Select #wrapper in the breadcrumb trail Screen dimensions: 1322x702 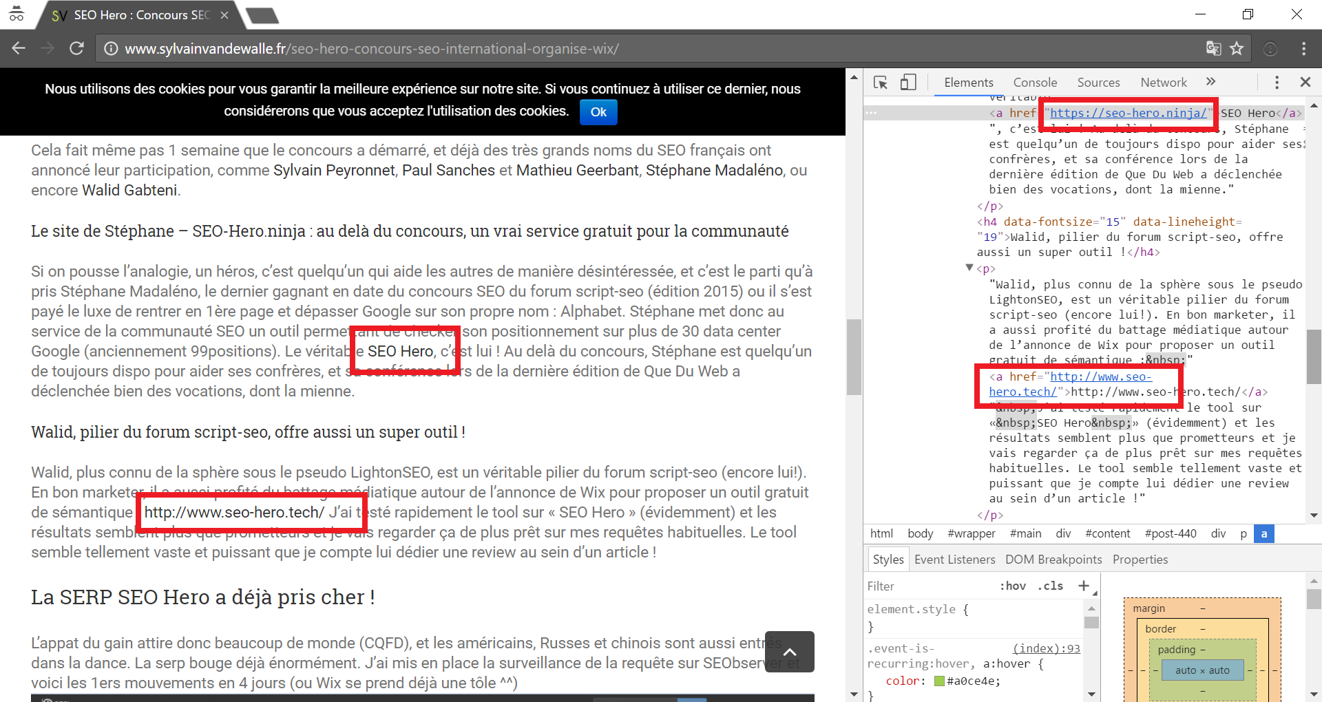tap(971, 533)
